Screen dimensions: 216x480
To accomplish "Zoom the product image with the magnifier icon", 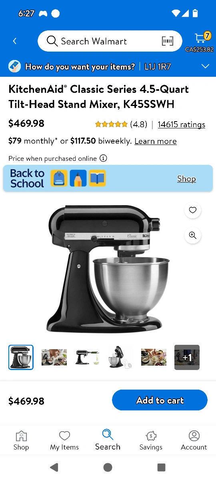I will [193, 235].
